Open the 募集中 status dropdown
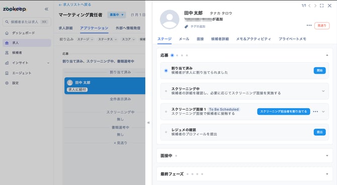Image resolution: width=337 pixels, height=185 pixels. pos(117,15)
